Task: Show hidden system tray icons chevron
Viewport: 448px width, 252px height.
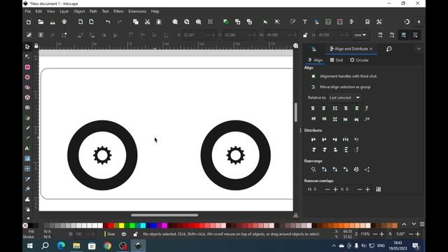Action: pyautogui.click(x=333, y=246)
